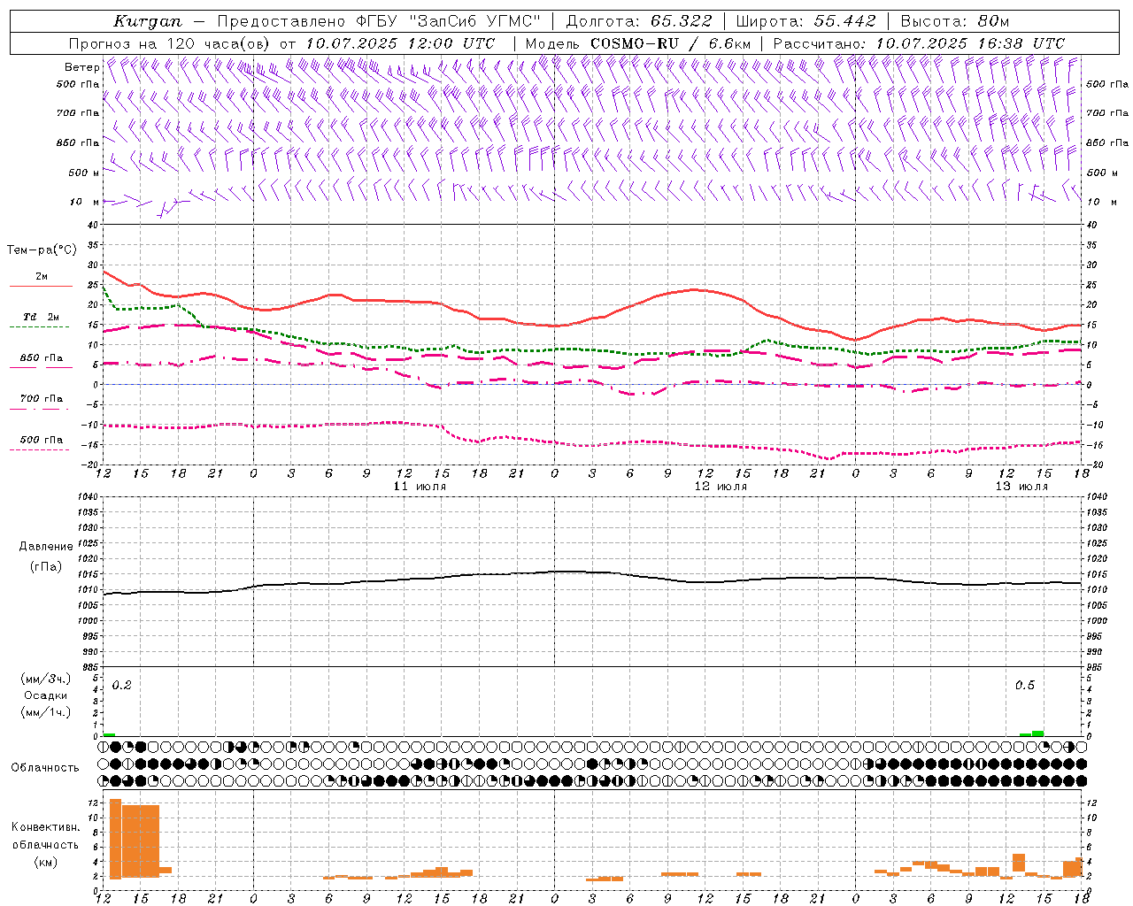Click the "(мм/3ч.)" precipitation unit label
Image resolution: width=1133 pixels, height=906 pixels.
46,679
